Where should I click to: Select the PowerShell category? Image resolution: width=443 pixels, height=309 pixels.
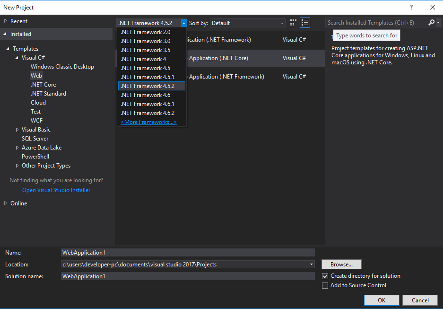(35, 157)
